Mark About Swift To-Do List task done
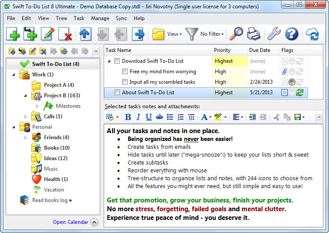The image size is (329, 233). [117, 93]
